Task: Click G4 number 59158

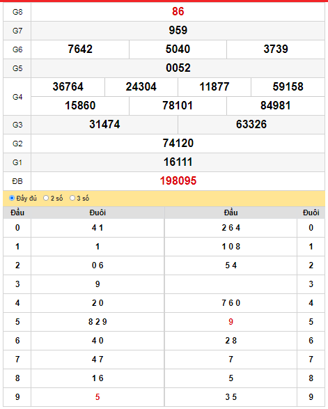Action: [288, 86]
